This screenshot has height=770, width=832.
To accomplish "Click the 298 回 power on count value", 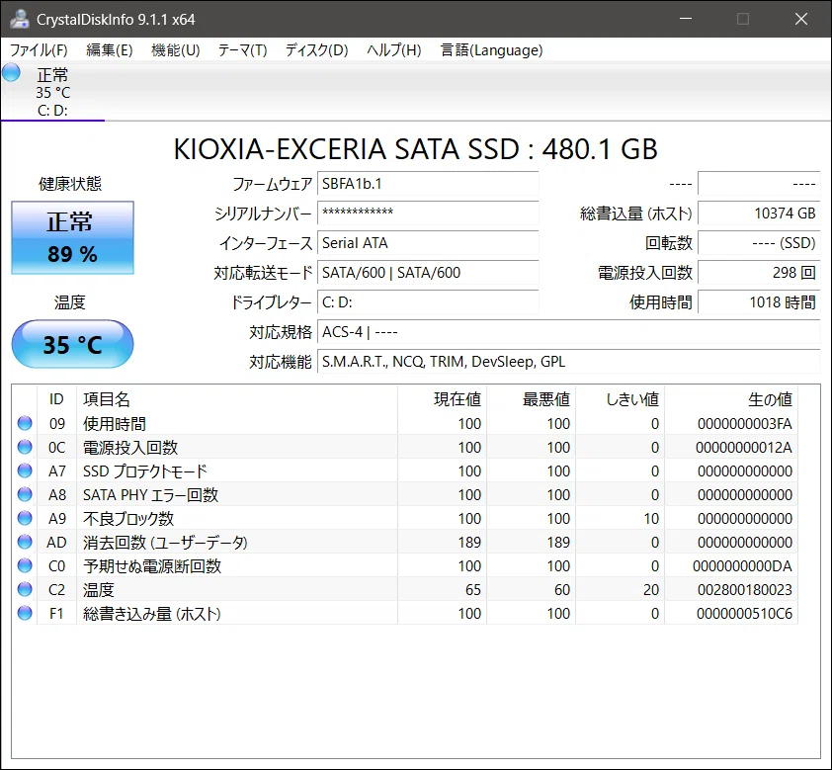I will click(x=759, y=273).
